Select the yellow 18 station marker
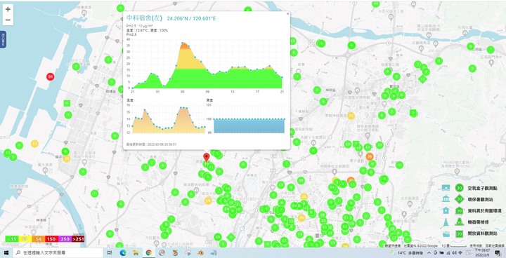This screenshot has width=506, height=258. [x=209, y=201]
